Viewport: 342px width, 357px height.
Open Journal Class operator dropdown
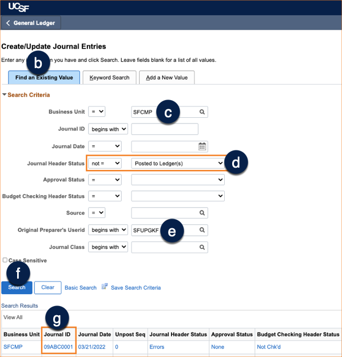[x=108, y=247]
